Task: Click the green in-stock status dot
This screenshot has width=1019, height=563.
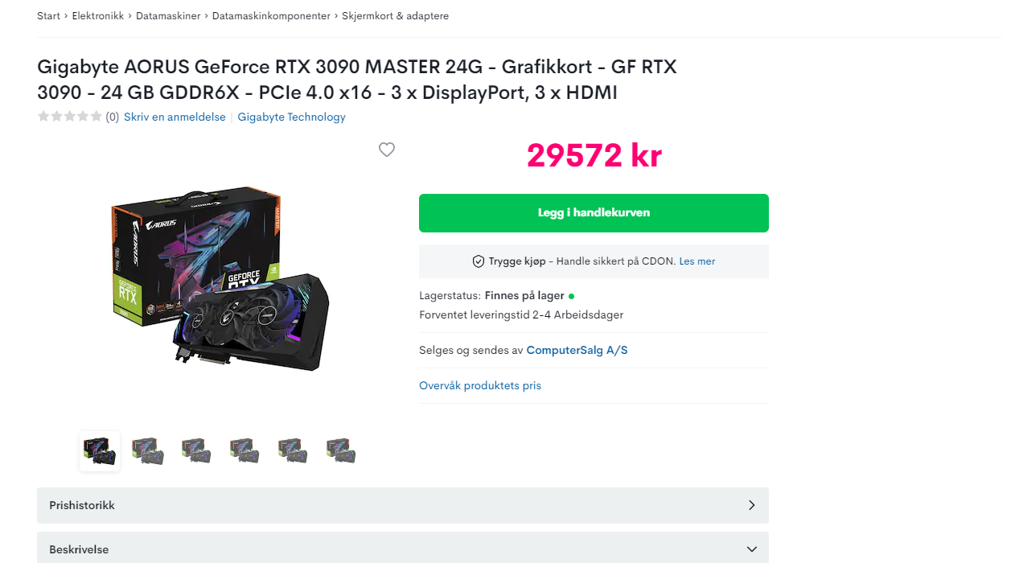Action: pyautogui.click(x=571, y=296)
